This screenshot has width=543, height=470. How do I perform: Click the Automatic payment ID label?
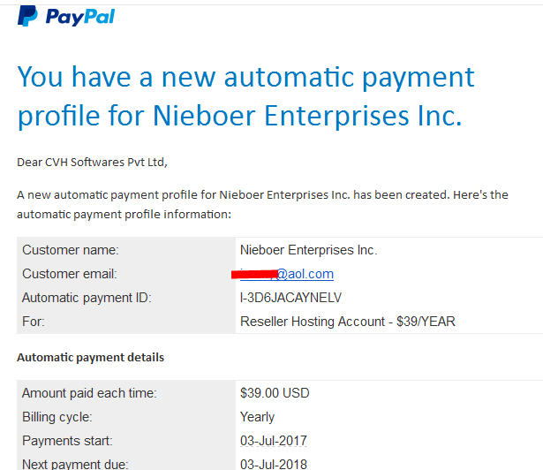pyautogui.click(x=87, y=298)
